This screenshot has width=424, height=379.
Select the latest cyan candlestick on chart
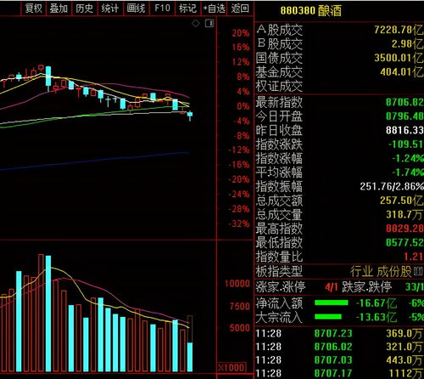190,115
